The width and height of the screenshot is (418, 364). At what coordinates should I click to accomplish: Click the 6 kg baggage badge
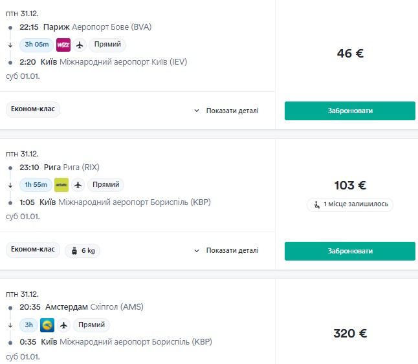(x=82, y=251)
